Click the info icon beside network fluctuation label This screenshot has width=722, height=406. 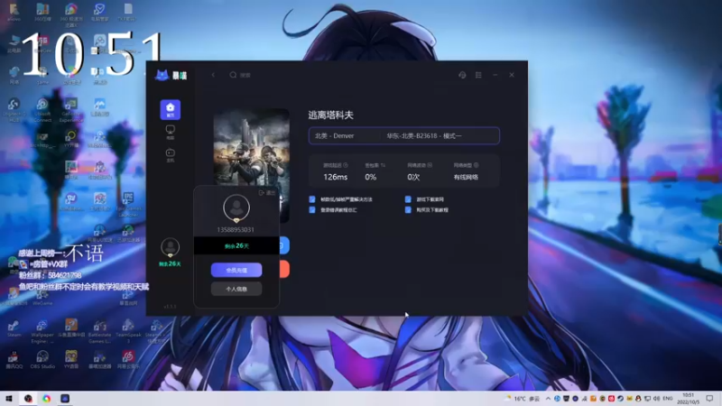pos(430,165)
